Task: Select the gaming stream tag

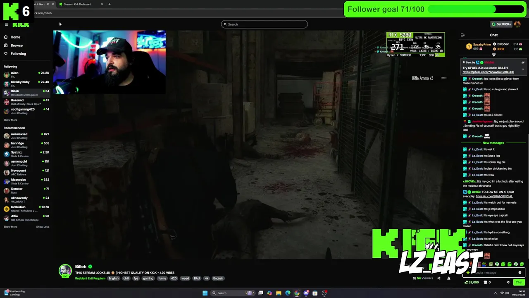Action: [148, 279]
